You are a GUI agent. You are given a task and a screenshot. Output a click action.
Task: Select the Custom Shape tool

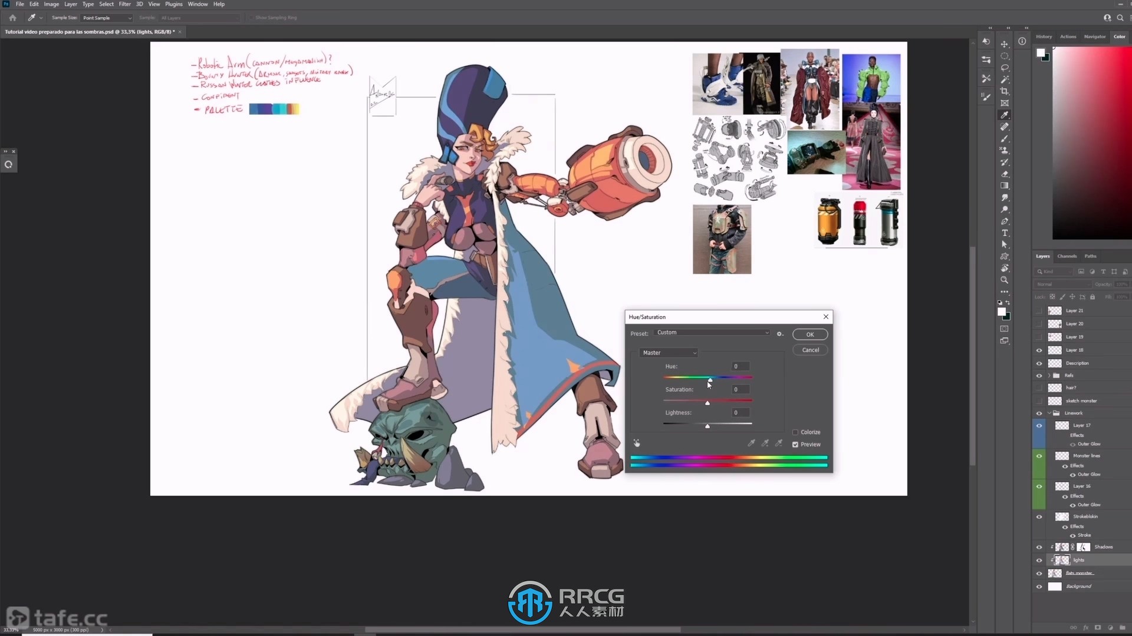(1005, 257)
